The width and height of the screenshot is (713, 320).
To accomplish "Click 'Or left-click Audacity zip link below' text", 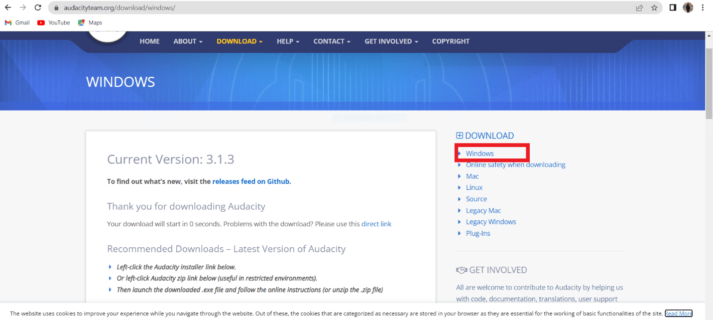I will click(x=217, y=278).
